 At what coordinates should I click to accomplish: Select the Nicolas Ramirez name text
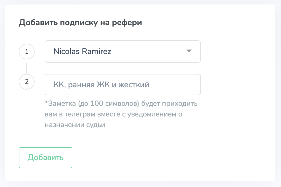point(82,51)
